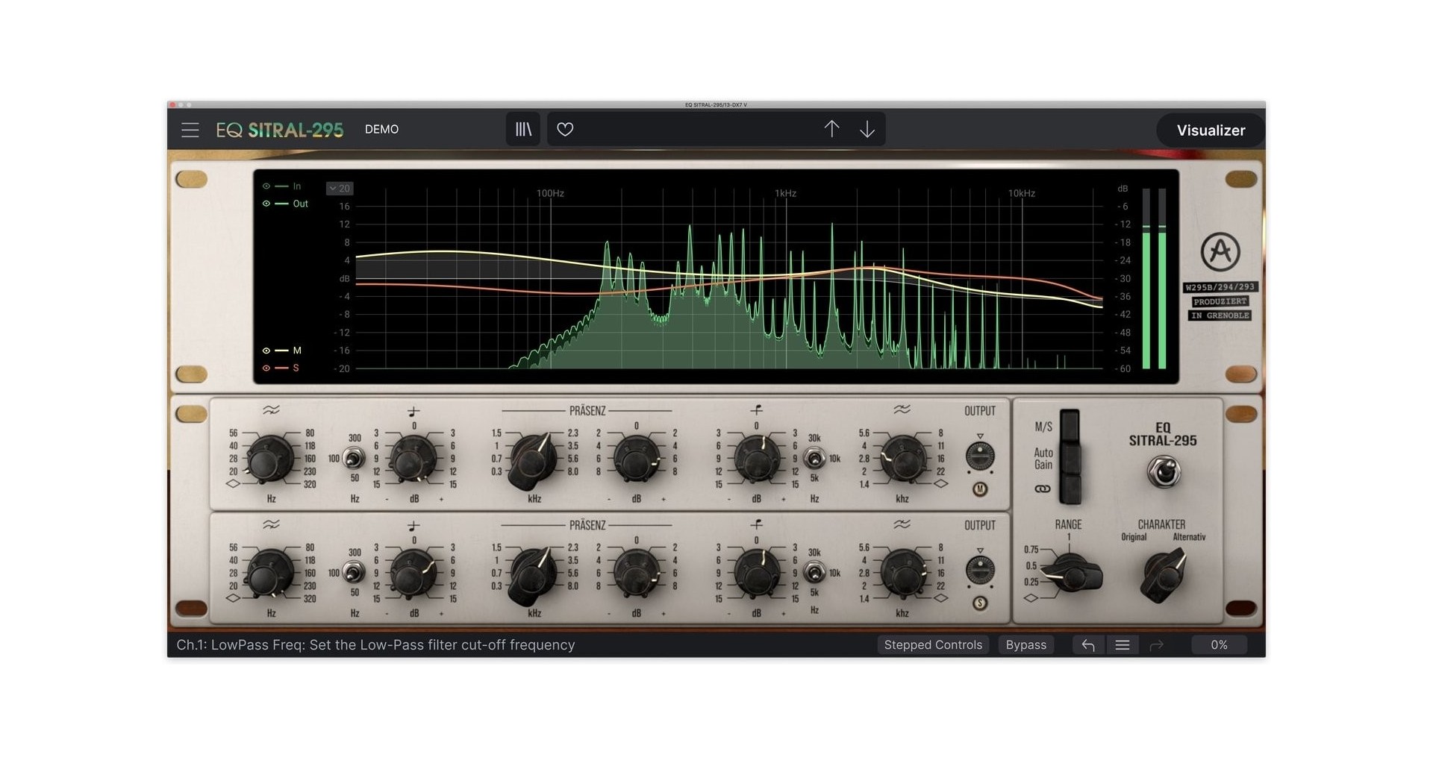Click the empty preset name field
The height and width of the screenshot is (763, 1433).
point(698,129)
